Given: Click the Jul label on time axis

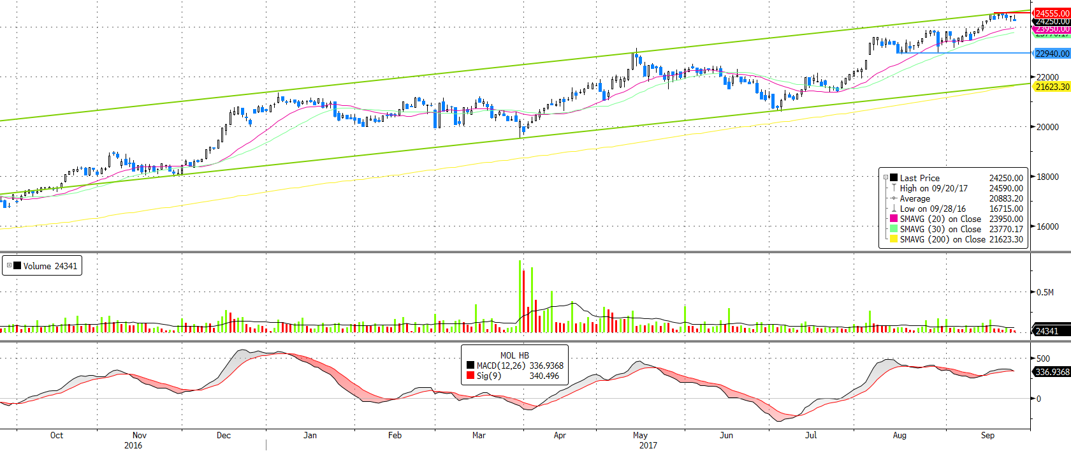Looking at the screenshot, I should (x=811, y=435).
